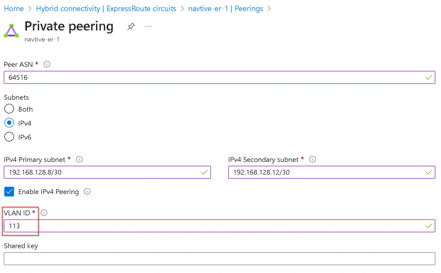
Task: Show info tooltip for Enable IPv4 Peering
Action: pos(87,192)
